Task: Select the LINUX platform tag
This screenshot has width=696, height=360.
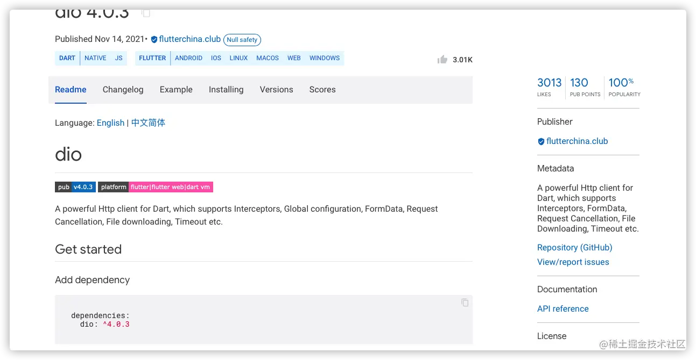Action: pyautogui.click(x=238, y=58)
